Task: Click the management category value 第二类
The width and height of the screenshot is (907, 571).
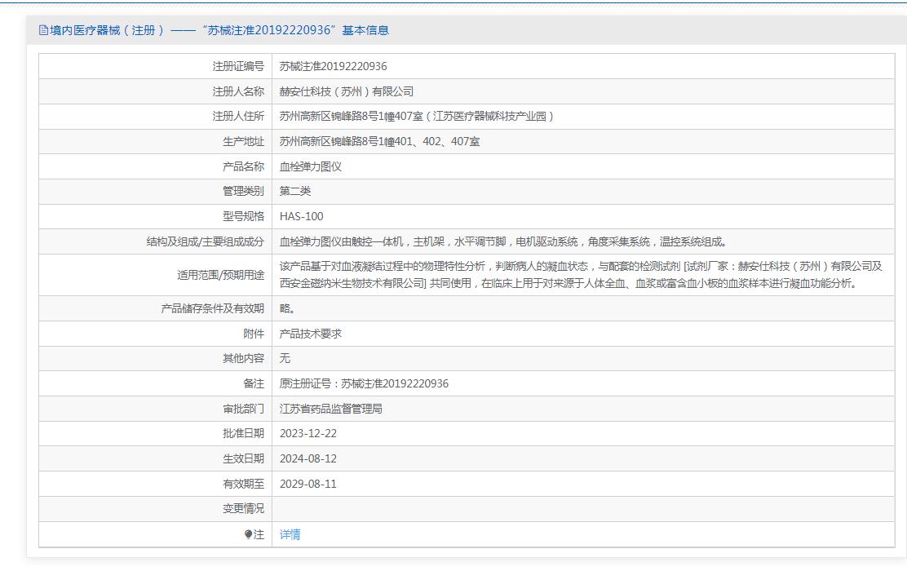Action: click(295, 191)
